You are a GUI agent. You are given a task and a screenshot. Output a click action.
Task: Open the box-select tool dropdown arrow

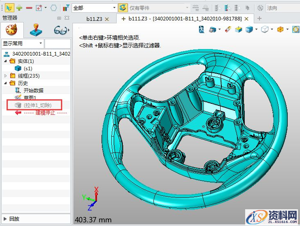(x=45, y=8)
